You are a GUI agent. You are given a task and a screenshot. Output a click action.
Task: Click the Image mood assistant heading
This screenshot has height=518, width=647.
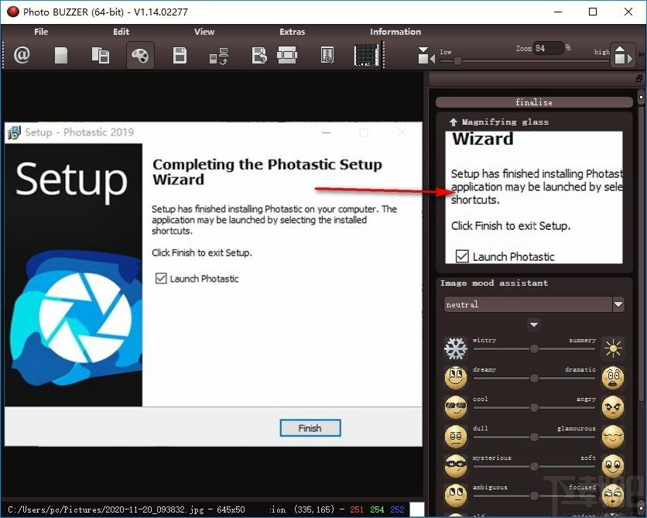coord(494,283)
